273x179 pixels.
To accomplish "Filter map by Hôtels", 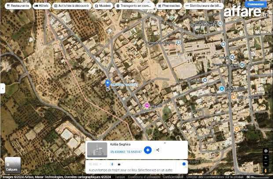I will pos(42,6).
